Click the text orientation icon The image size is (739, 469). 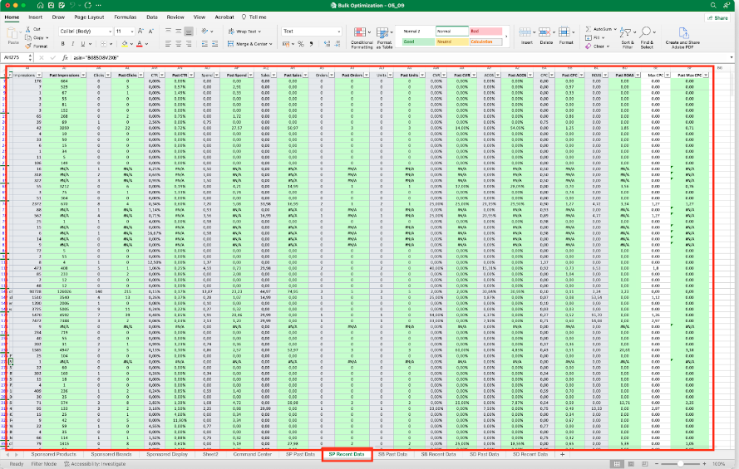tap(204, 31)
